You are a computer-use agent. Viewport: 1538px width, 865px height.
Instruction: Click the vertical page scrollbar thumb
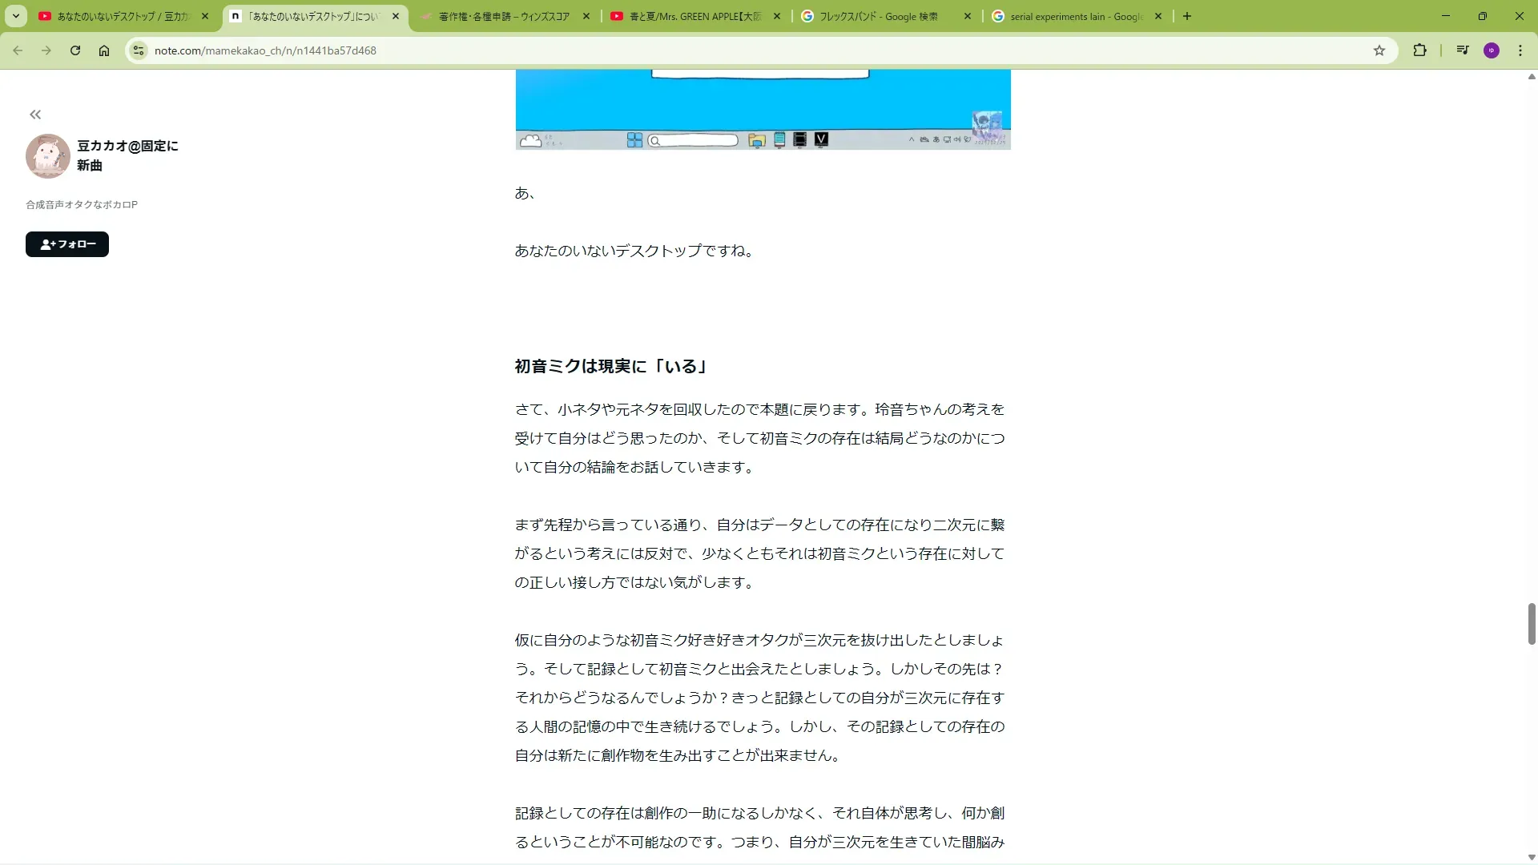(x=1532, y=624)
